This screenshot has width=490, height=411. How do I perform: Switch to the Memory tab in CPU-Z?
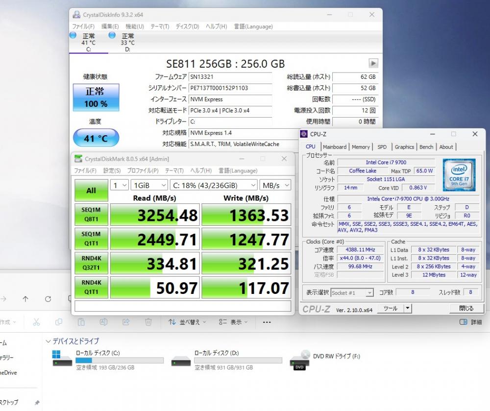click(361, 147)
